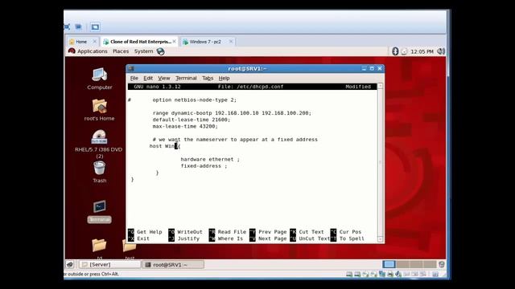Switch to the Windows 7 - pc2 tab
515x289 pixels.
(205, 42)
